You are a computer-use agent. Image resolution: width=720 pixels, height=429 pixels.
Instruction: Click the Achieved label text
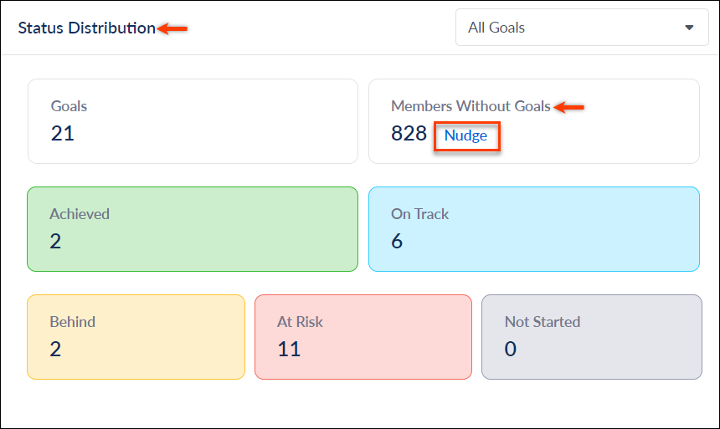[x=80, y=214]
